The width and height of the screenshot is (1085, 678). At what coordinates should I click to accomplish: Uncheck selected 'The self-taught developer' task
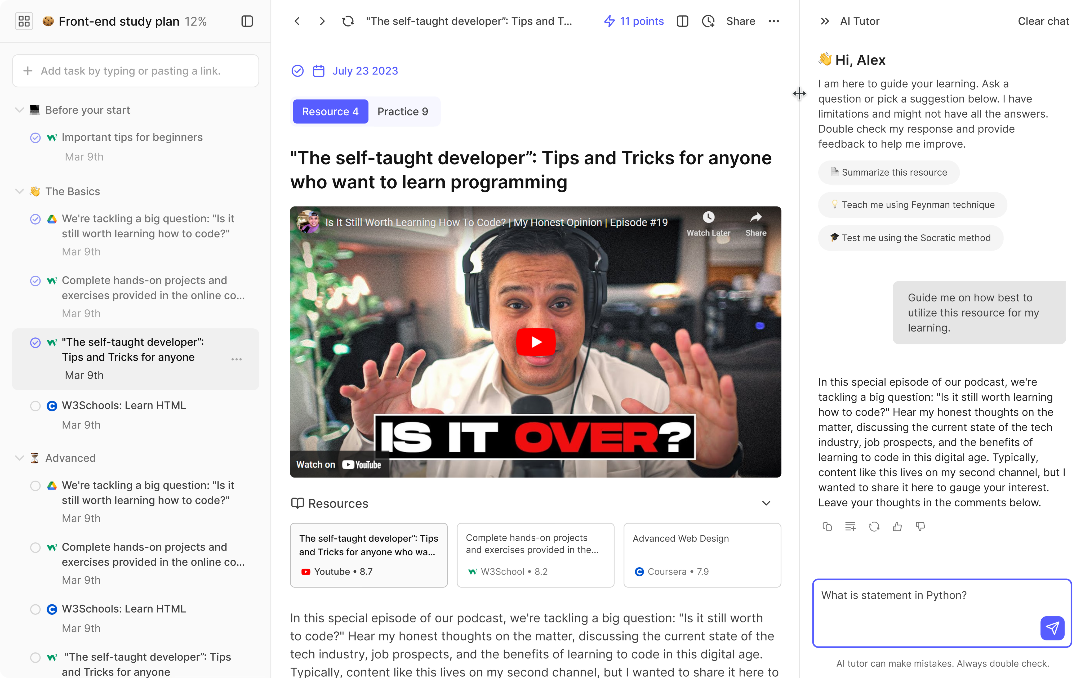[x=35, y=343]
